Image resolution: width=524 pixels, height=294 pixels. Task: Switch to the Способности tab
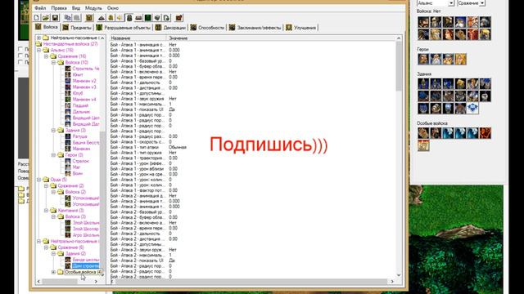(x=207, y=28)
